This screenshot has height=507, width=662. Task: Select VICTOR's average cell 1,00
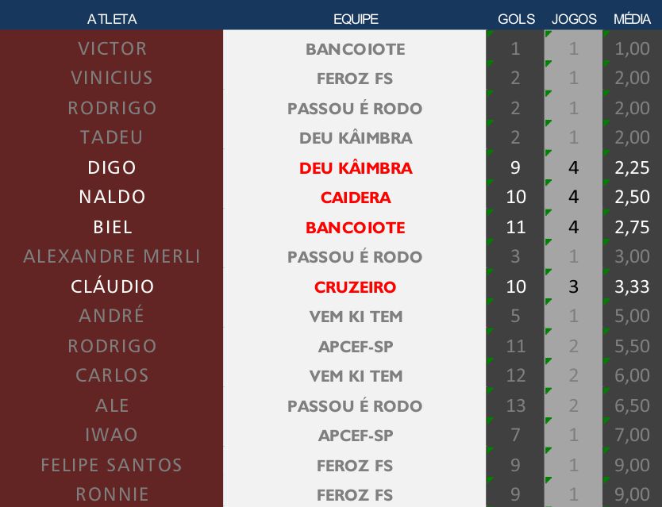pyautogui.click(x=632, y=48)
